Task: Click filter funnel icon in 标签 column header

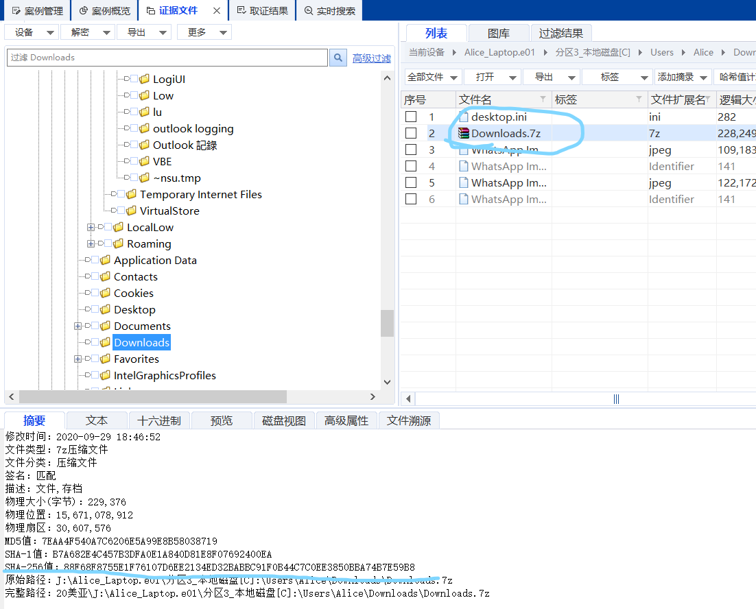Action: (639, 99)
